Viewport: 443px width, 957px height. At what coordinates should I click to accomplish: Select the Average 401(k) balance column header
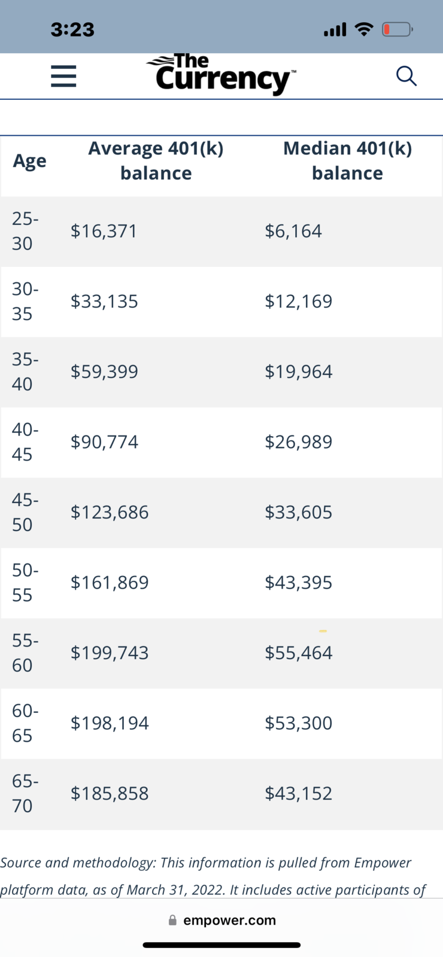click(156, 160)
